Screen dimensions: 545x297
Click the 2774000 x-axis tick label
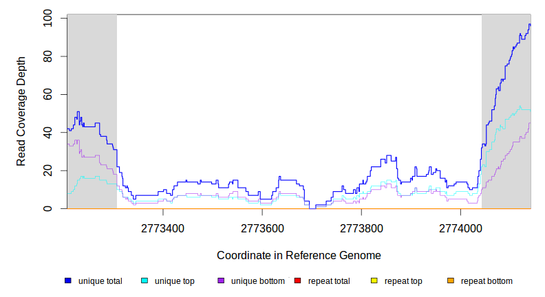click(461, 228)
